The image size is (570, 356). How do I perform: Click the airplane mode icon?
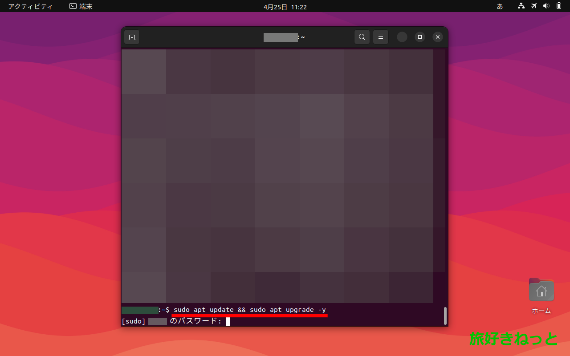[x=533, y=6]
